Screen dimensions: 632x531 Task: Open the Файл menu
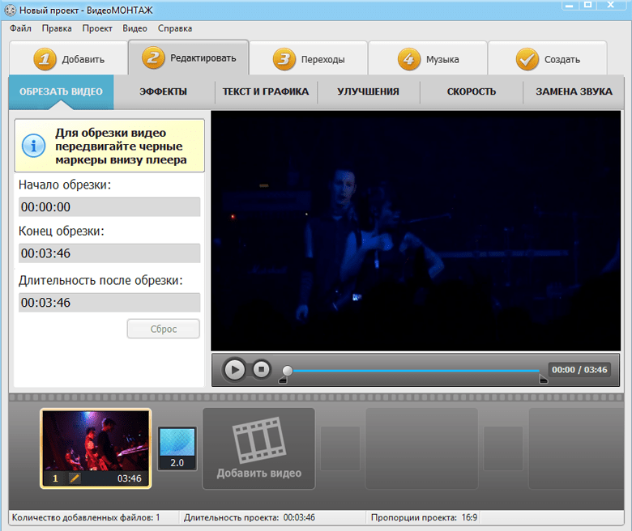tap(20, 28)
